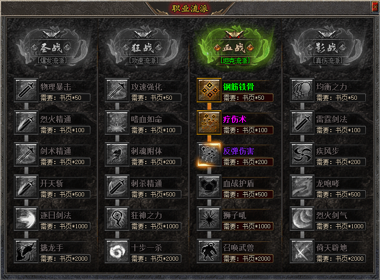Click the 疗伤术 skill icon
Screen dimensions: 380x280
pyautogui.click(x=209, y=122)
